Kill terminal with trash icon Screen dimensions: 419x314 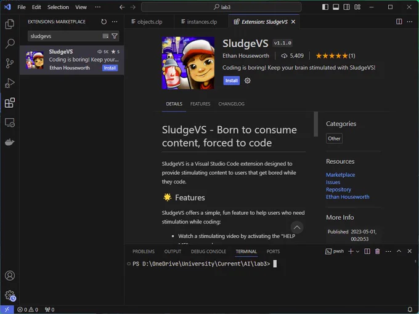(377, 251)
